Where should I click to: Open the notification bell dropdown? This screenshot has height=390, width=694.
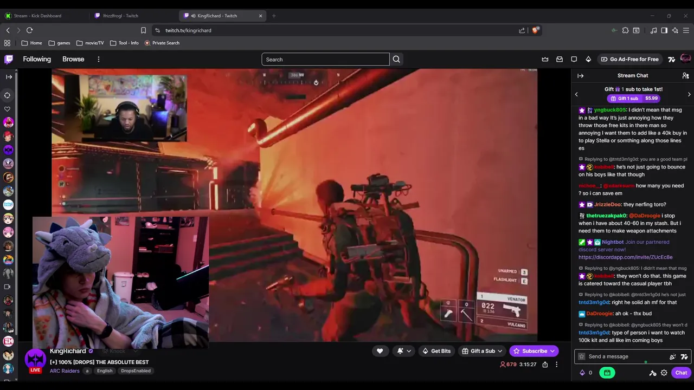404,351
